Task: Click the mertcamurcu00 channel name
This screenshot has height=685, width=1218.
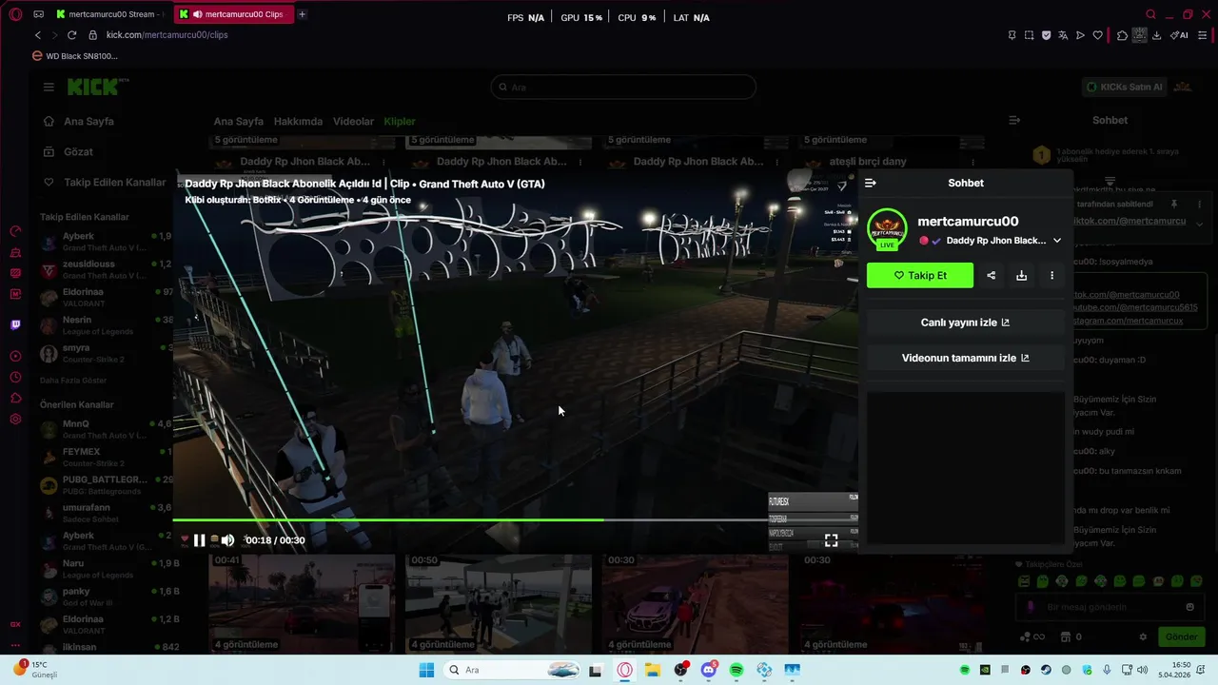Action: pyautogui.click(x=968, y=222)
